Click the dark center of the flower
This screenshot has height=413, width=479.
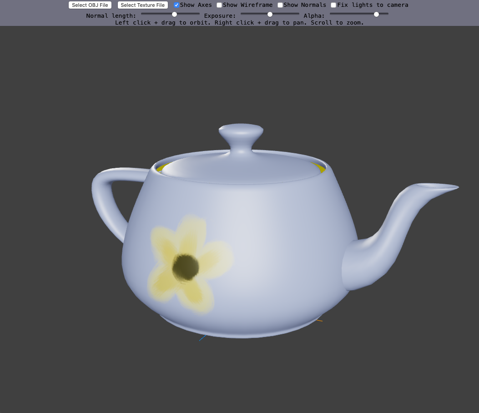point(186,267)
